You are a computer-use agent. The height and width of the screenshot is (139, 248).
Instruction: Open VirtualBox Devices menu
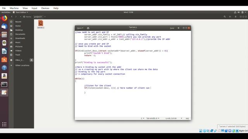45,8
